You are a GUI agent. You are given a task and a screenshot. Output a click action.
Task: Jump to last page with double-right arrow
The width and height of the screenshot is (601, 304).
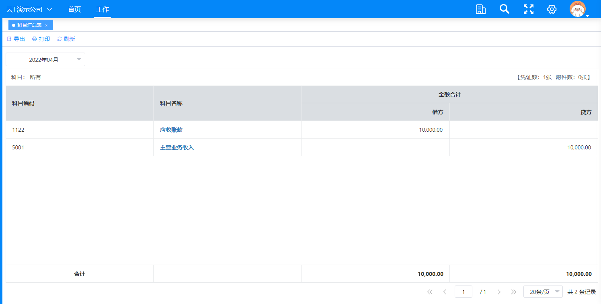point(513,292)
